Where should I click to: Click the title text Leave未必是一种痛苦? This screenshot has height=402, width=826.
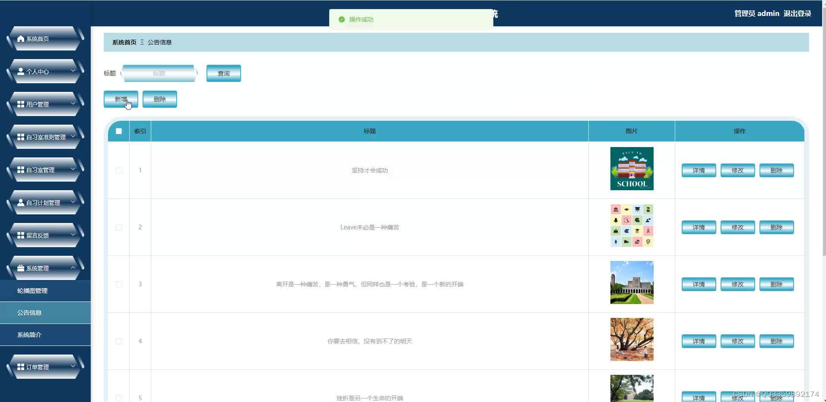click(x=370, y=227)
